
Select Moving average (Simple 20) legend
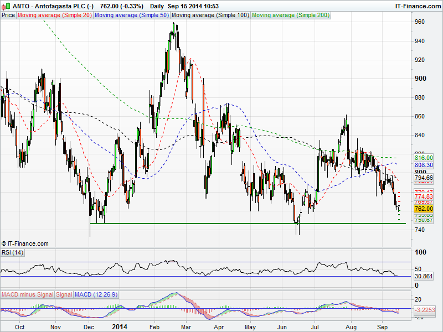click(55, 15)
